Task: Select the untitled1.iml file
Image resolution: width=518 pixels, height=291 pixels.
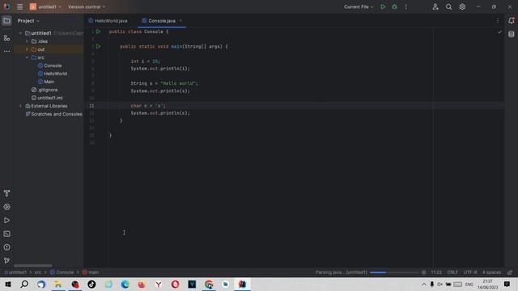Action: [49, 98]
